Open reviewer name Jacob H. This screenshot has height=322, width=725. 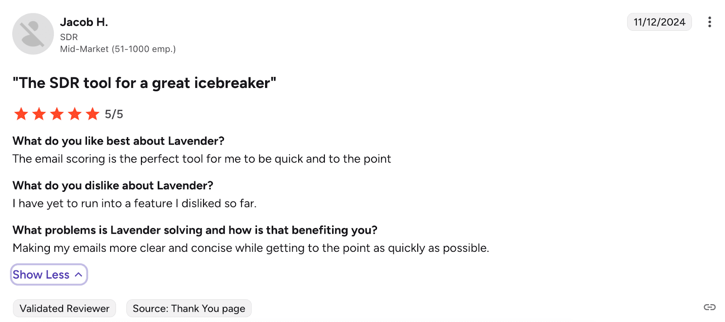tap(84, 22)
